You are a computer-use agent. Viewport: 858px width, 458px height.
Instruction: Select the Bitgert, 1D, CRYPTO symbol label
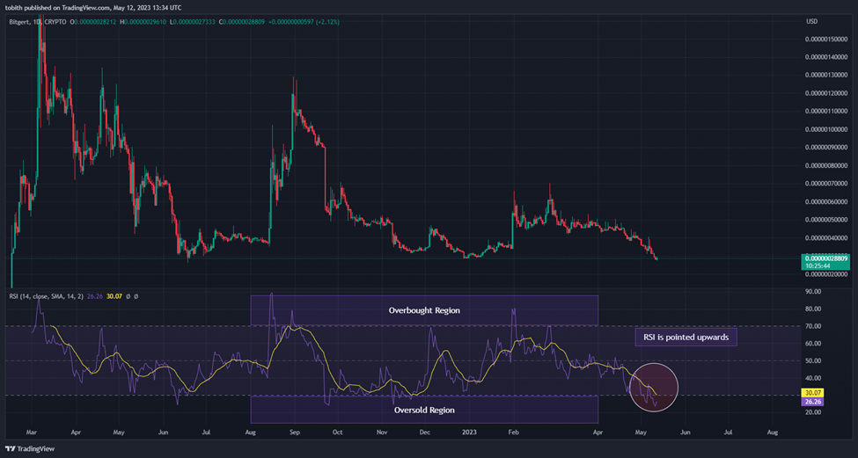point(38,22)
